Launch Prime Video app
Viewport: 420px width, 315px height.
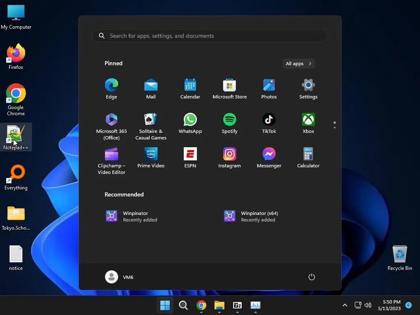(x=151, y=158)
